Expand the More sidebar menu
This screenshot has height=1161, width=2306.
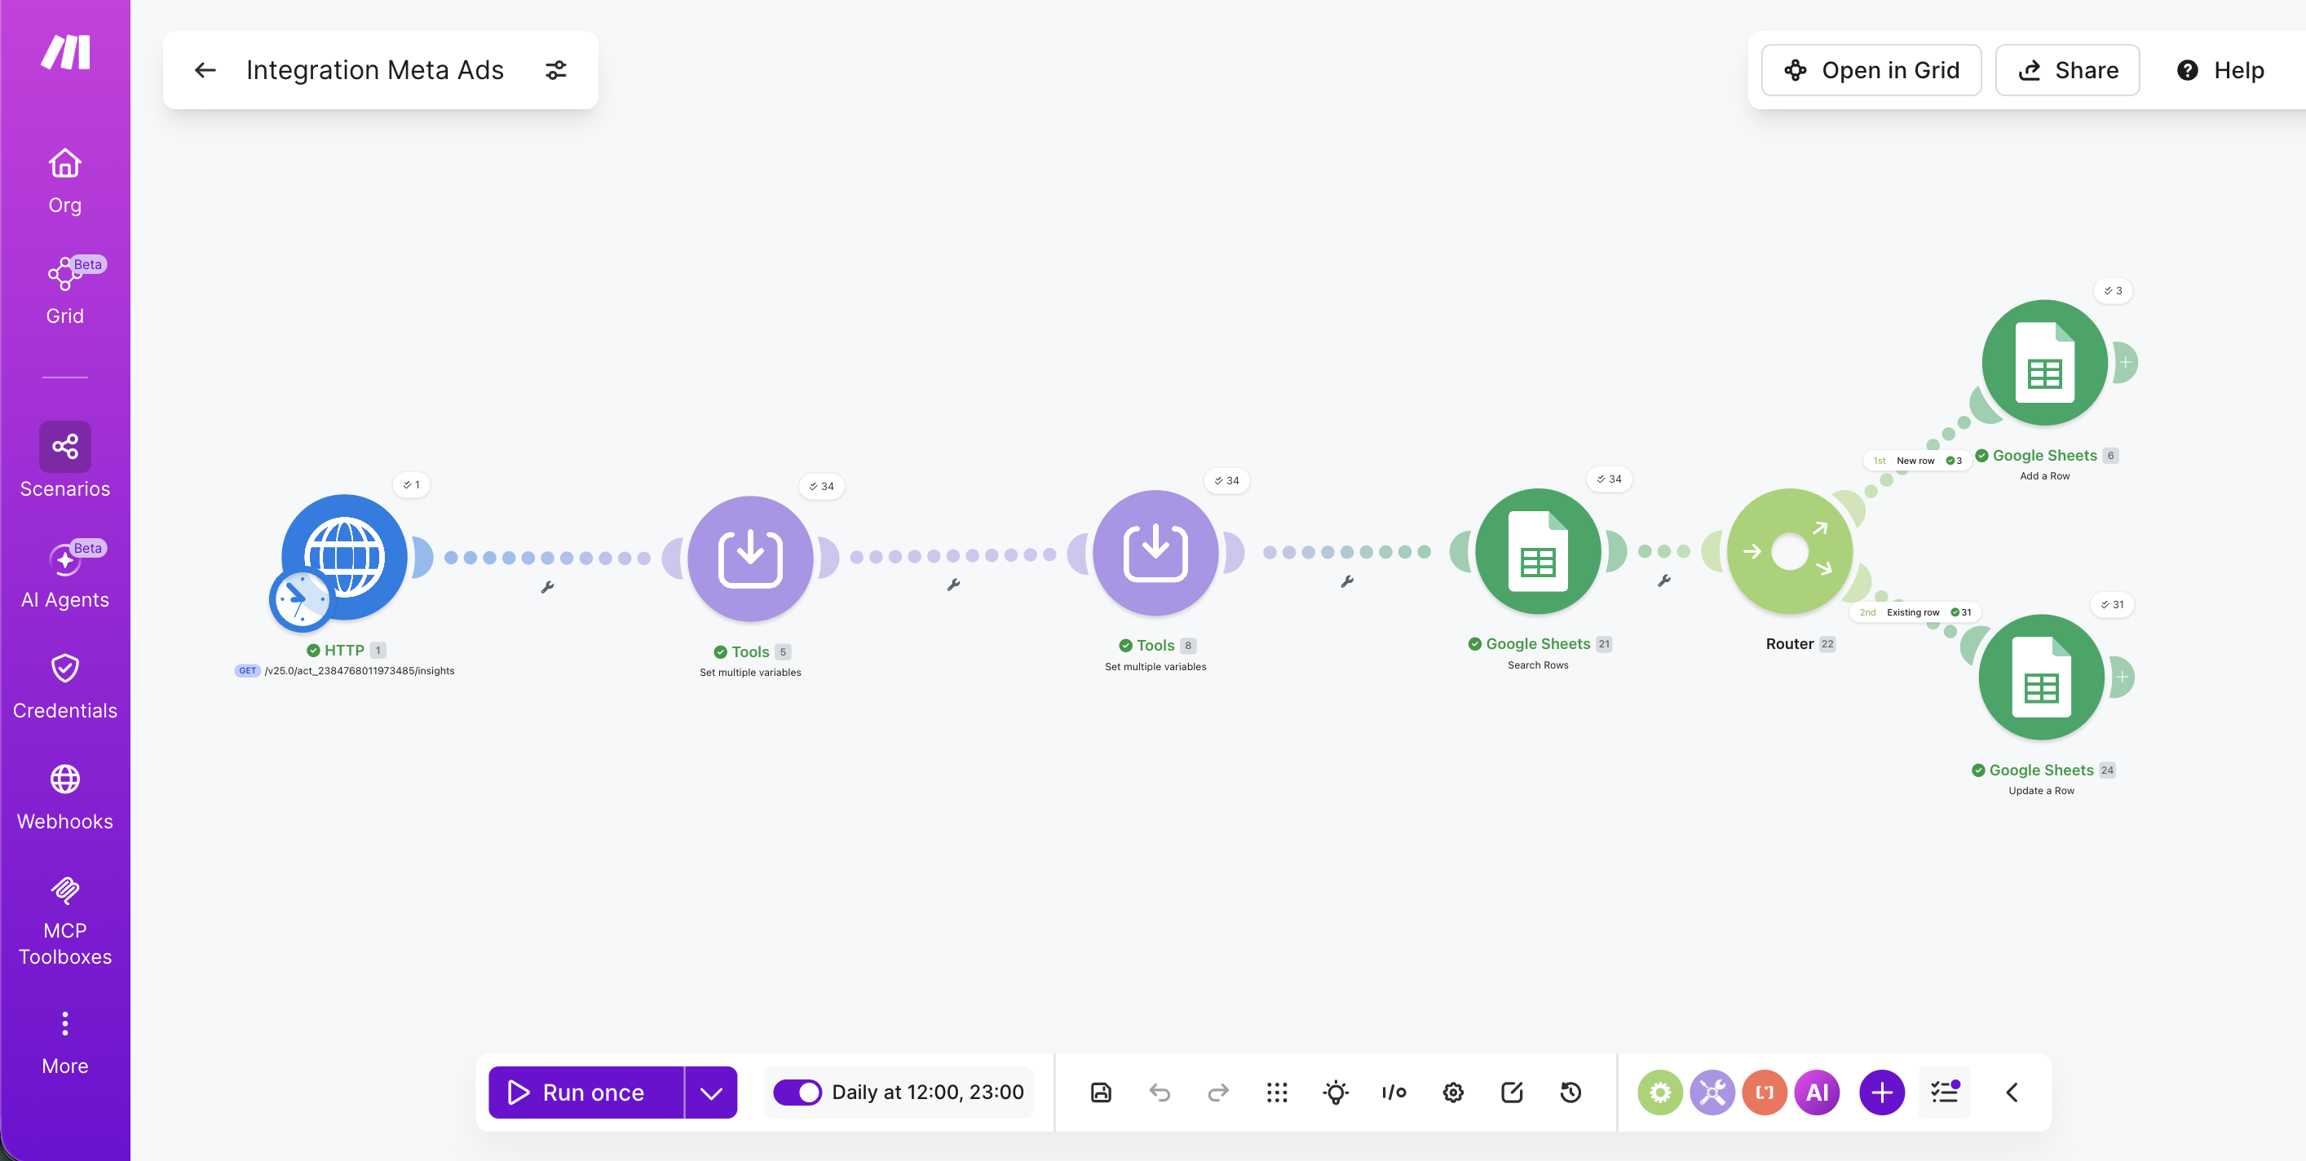pos(64,1043)
